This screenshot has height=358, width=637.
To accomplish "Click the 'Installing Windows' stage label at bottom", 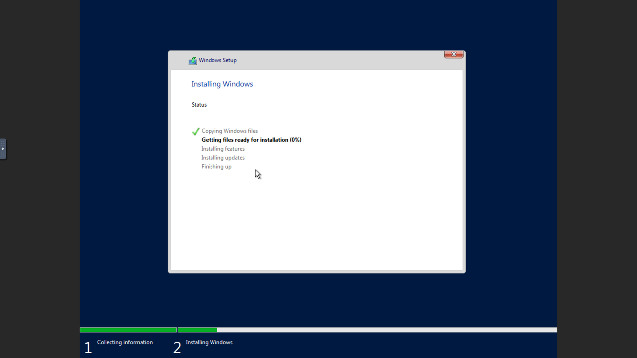I will pos(209,342).
